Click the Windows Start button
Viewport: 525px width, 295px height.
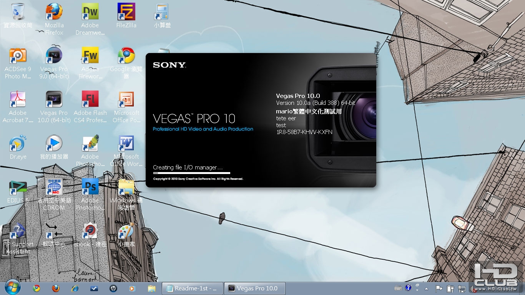click(x=13, y=288)
